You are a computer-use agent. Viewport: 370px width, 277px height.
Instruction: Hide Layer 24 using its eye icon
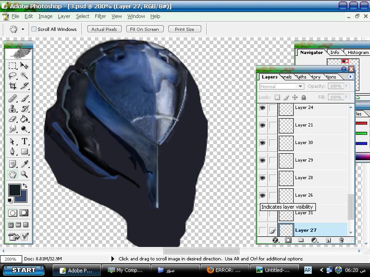263,108
